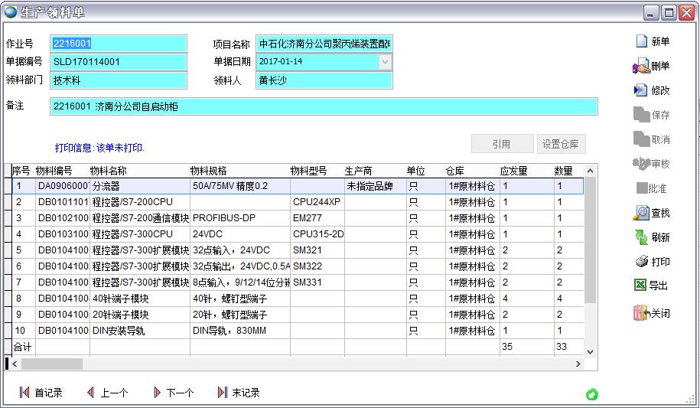
Task: Click the 作业号 input field
Action: click(119, 44)
